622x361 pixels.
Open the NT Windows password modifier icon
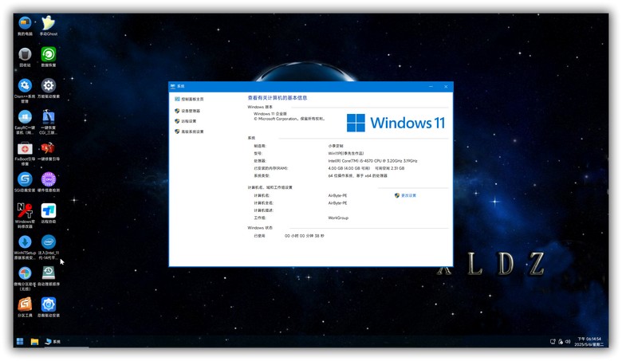[25, 210]
